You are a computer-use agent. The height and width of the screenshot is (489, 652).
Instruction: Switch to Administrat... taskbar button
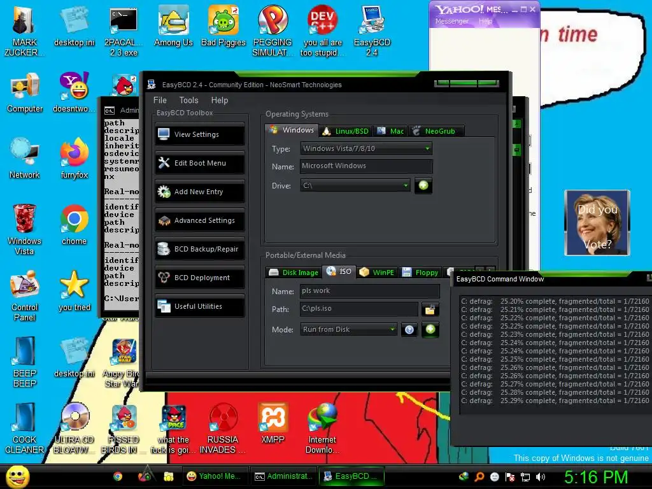click(x=283, y=476)
